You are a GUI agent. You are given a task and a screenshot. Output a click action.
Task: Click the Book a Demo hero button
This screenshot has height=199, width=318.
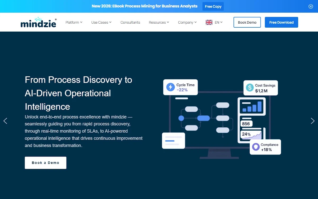(46, 163)
